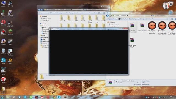The width and height of the screenshot is (176, 99).
Task: Select Сеть in left Explorer tree
Action: coord(43,39)
